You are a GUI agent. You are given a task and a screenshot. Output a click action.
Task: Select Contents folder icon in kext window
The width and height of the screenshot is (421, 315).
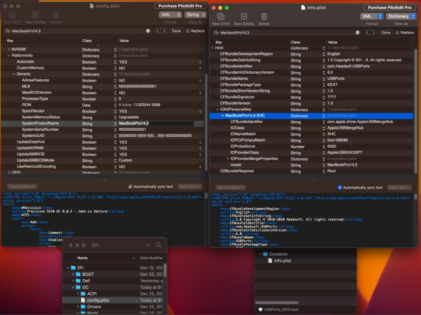[x=265, y=254]
